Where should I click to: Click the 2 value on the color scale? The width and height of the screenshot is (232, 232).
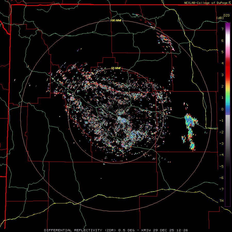[222, 86]
